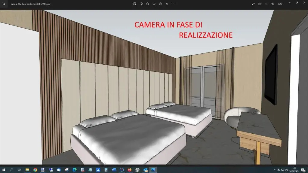The image size is (308, 173).
Task: Open the hexagon-logo app on taskbar
Action: tap(122, 170)
